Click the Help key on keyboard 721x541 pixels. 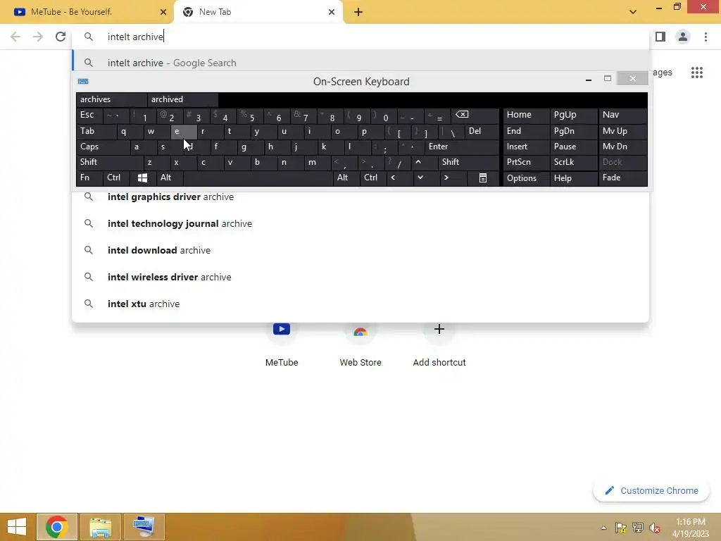(573, 178)
